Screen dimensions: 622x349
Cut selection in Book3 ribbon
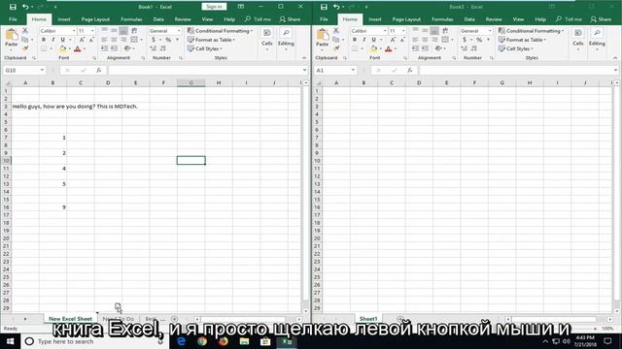point(336,30)
